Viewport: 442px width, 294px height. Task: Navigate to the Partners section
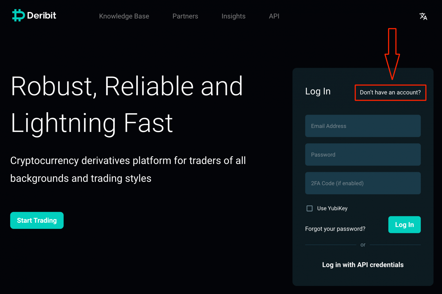pyautogui.click(x=185, y=16)
